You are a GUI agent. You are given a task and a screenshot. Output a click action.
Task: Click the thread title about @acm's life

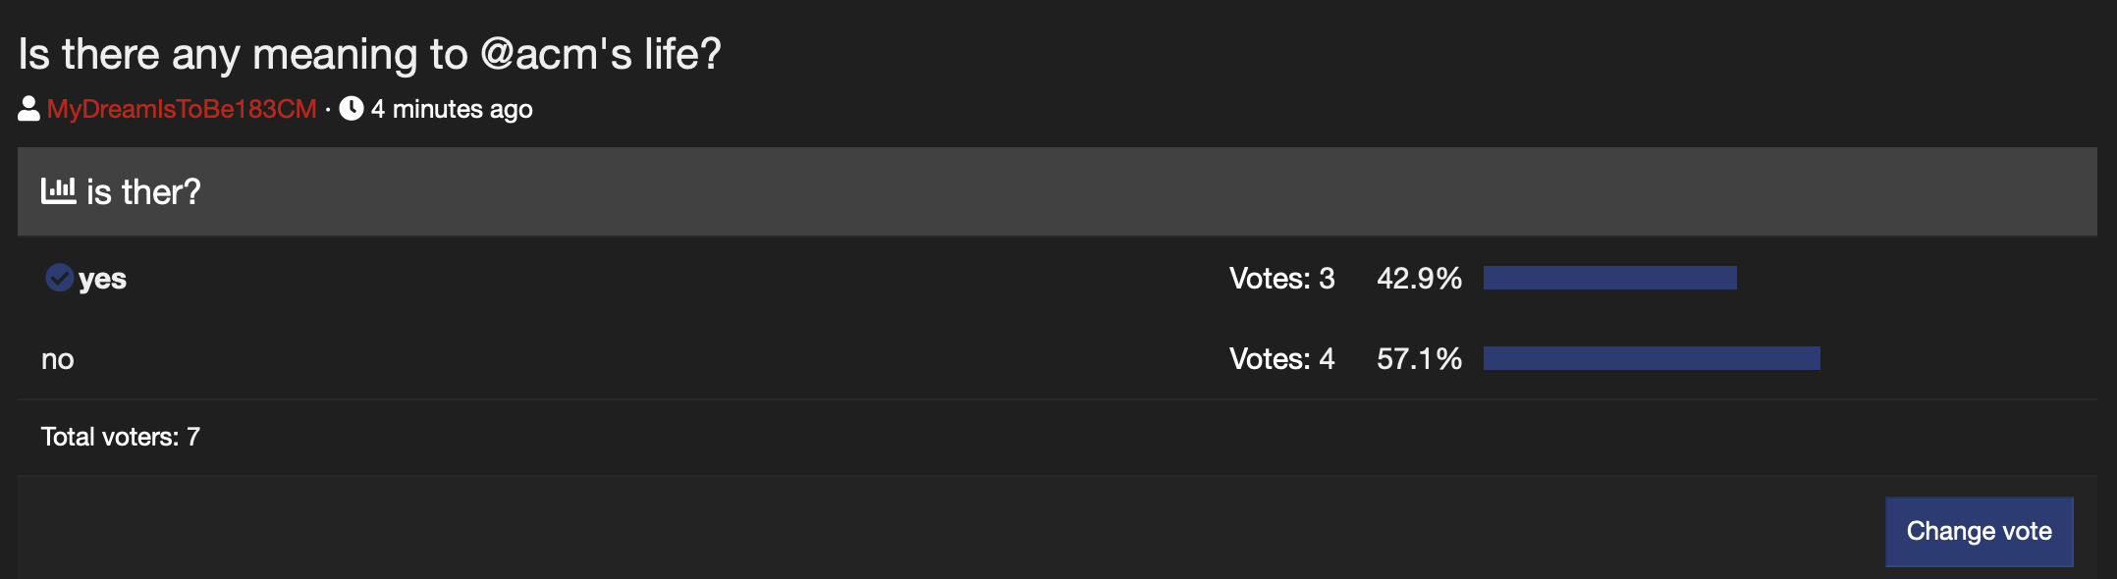pos(369,54)
